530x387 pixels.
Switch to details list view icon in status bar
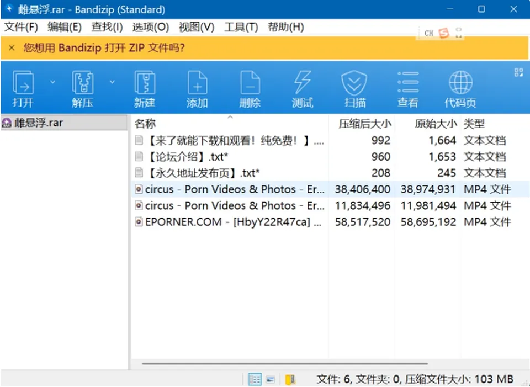[255, 379]
